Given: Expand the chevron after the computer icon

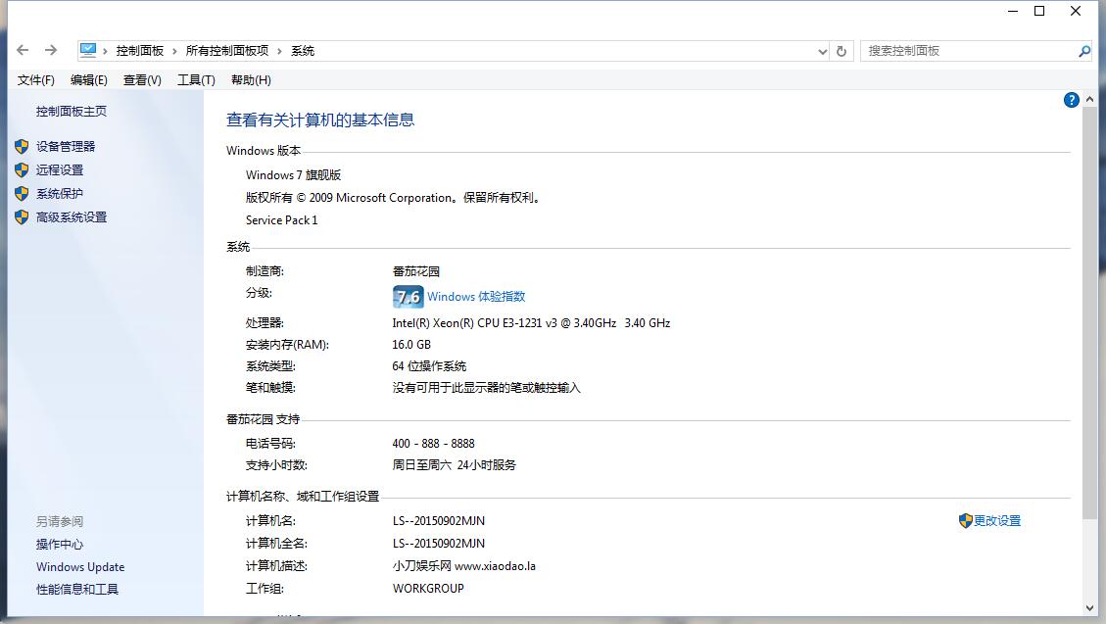Looking at the screenshot, I should click(x=105, y=51).
